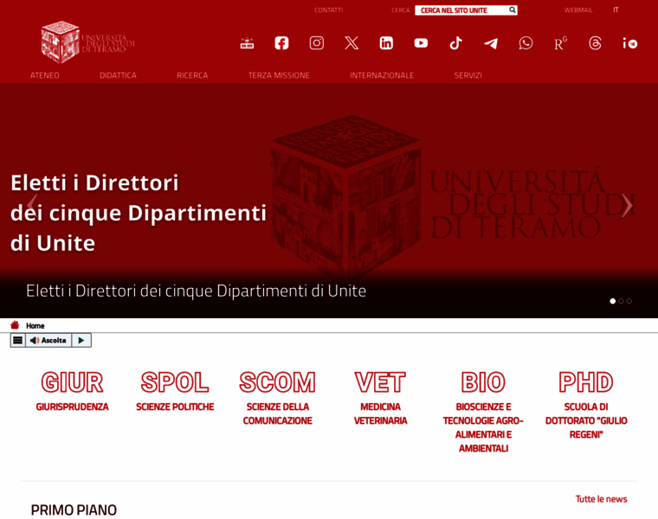Click the red Home house icon
This screenshot has width=658, height=519.
15,325
